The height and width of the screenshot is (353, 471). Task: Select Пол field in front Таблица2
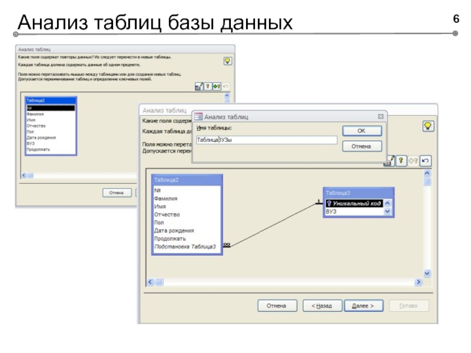point(187,223)
